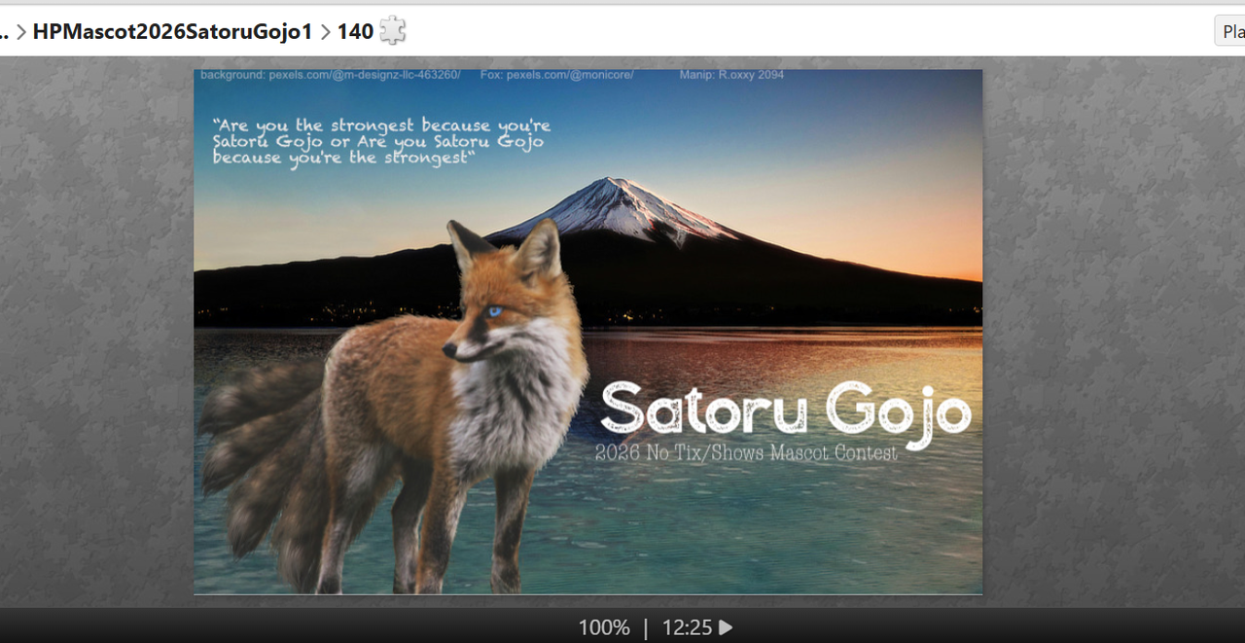Click the 12:25 timer text
The image size is (1245, 643).
pyautogui.click(x=688, y=627)
